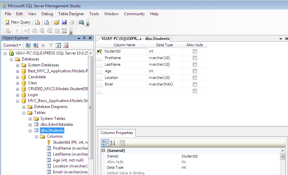Switch to the Column Properties tab

(117, 133)
